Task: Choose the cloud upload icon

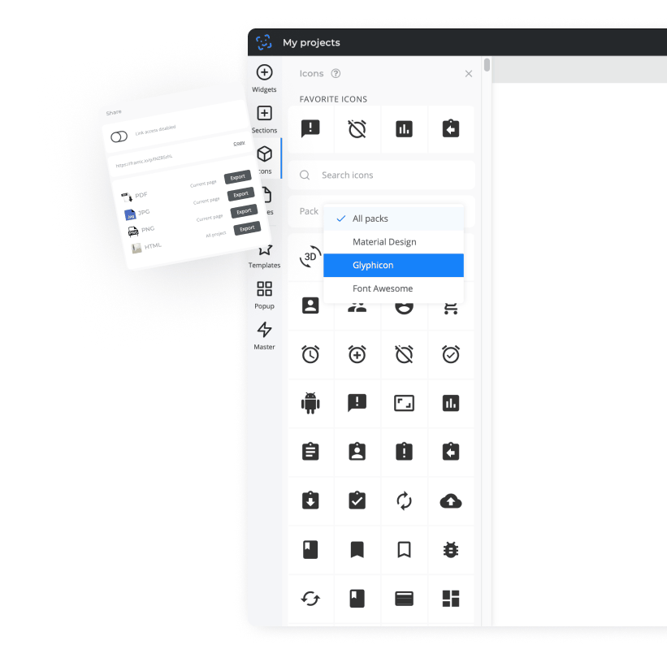Action: coord(451,500)
